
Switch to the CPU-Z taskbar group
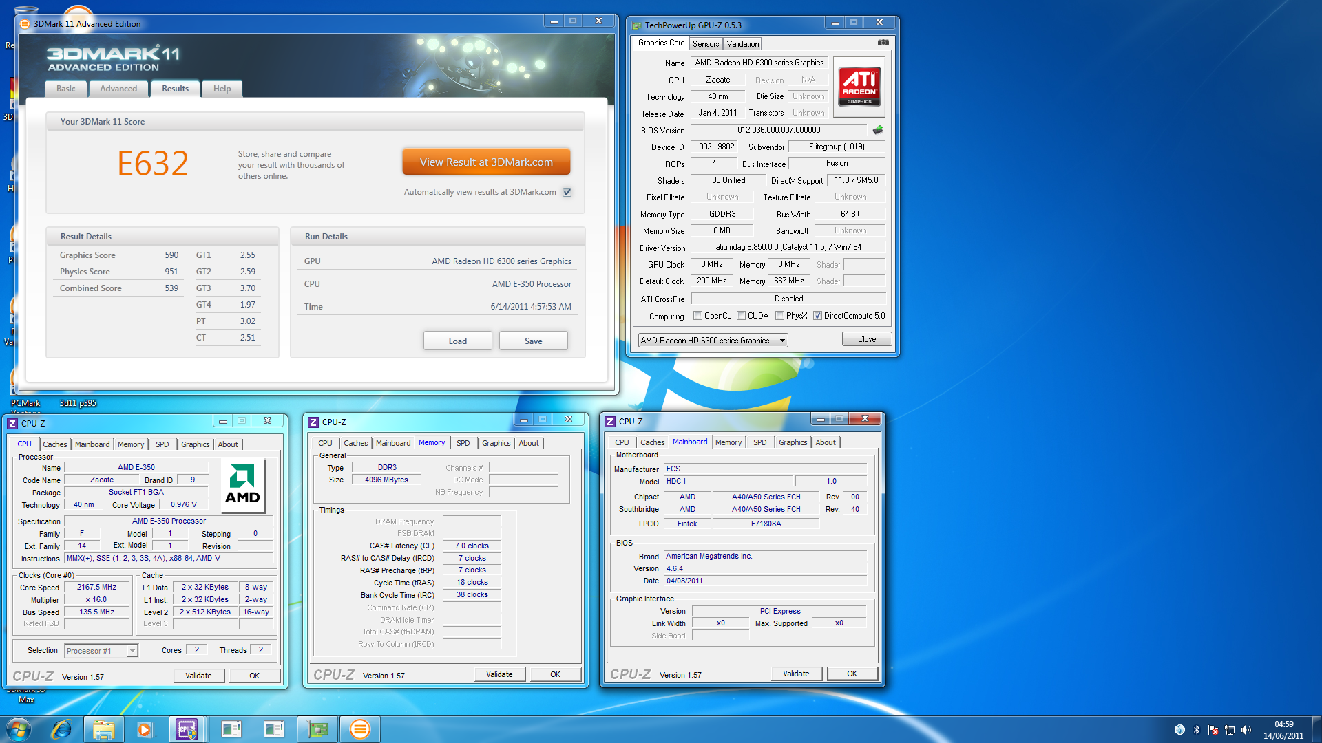(187, 729)
